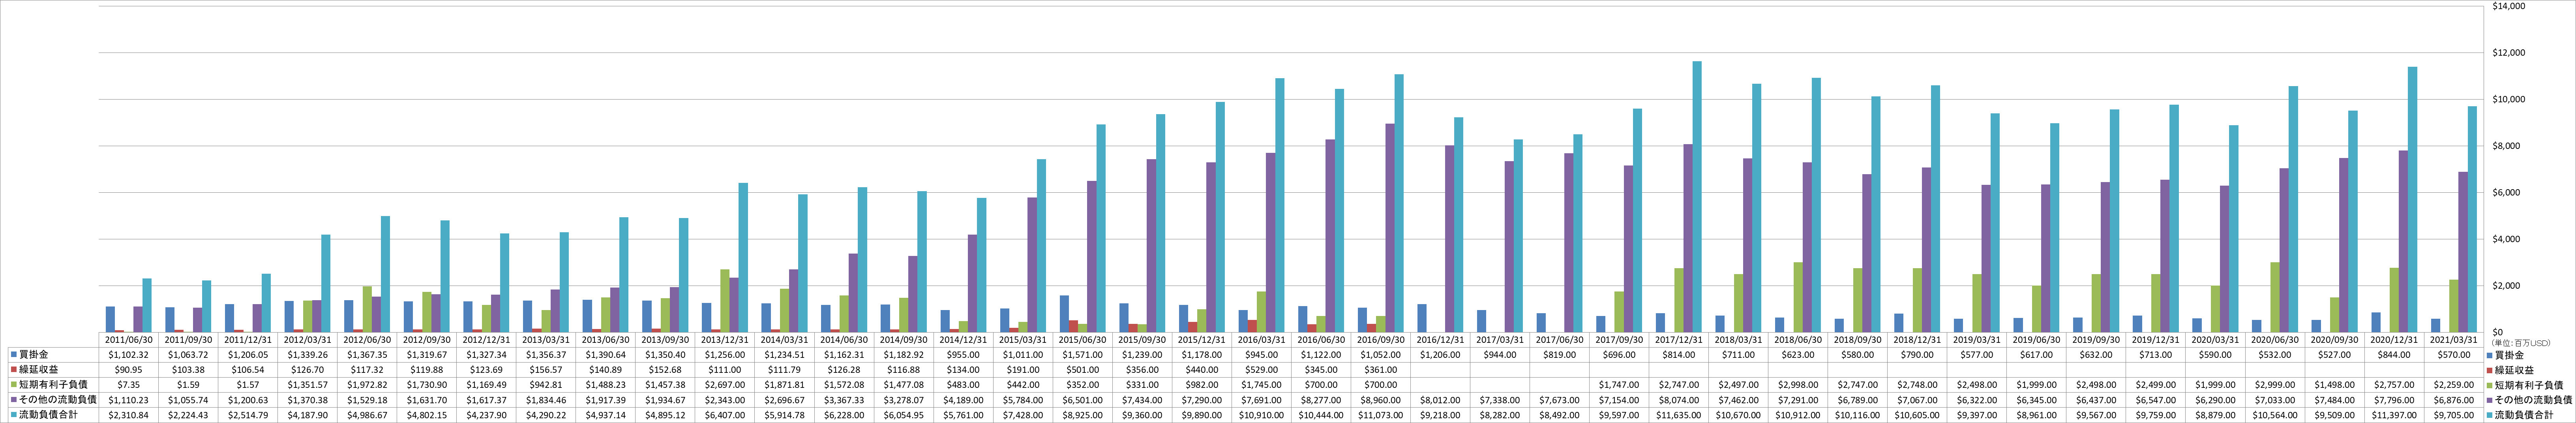
Task: Click the teal total bar for 2011/06/30
Action: click(x=147, y=305)
